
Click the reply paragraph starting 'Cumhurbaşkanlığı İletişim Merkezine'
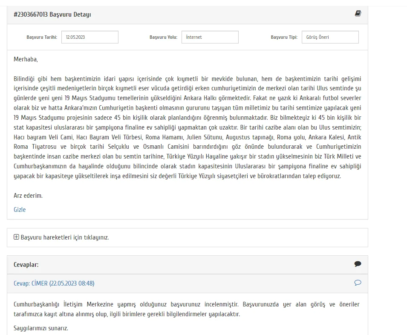tap(187, 309)
